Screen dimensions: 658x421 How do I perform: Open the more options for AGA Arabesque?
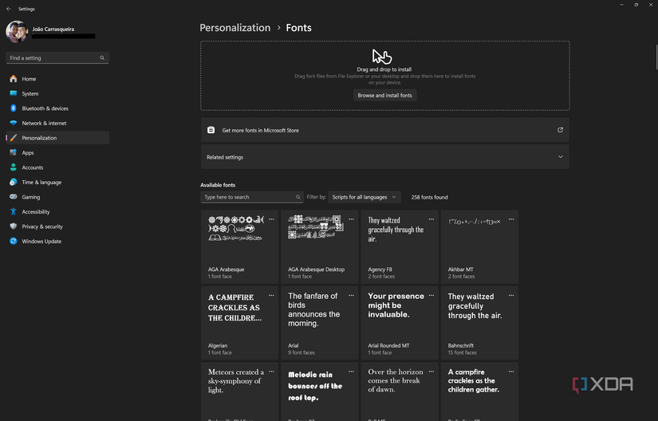(x=271, y=219)
